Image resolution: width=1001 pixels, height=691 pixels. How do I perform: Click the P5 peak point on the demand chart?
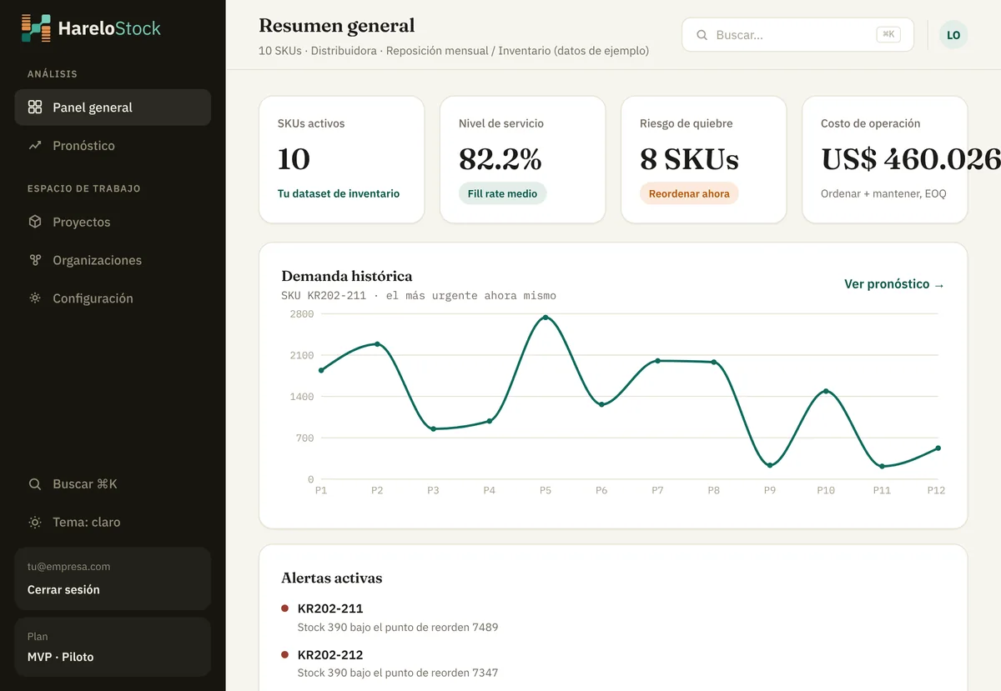546,318
